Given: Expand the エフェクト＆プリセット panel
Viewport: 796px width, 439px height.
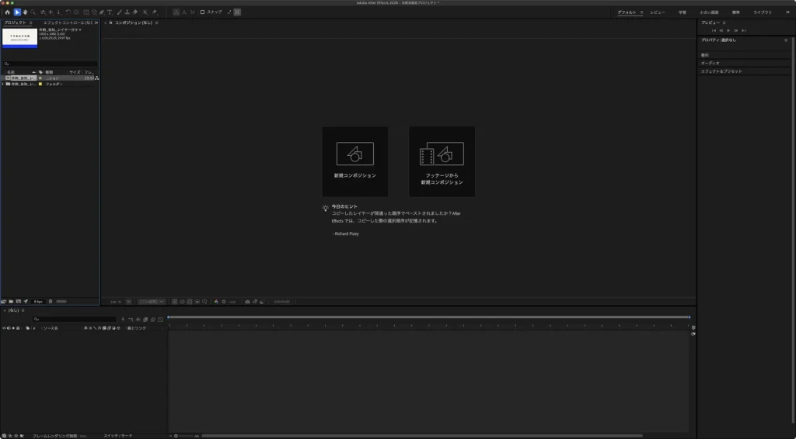Looking at the screenshot, I should pyautogui.click(x=721, y=71).
